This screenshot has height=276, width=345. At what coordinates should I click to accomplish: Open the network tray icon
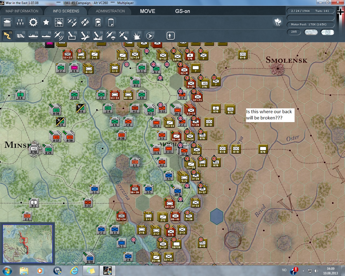[x=310, y=271]
